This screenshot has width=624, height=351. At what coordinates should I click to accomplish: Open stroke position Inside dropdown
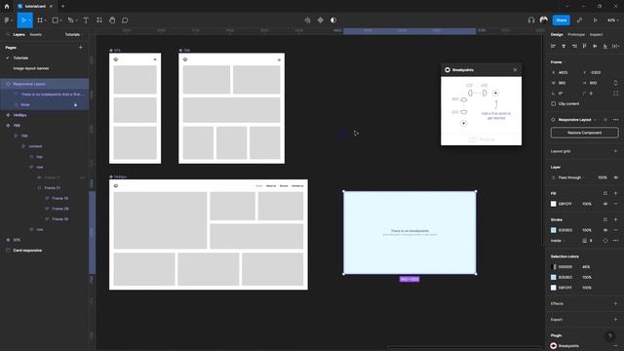pos(558,241)
